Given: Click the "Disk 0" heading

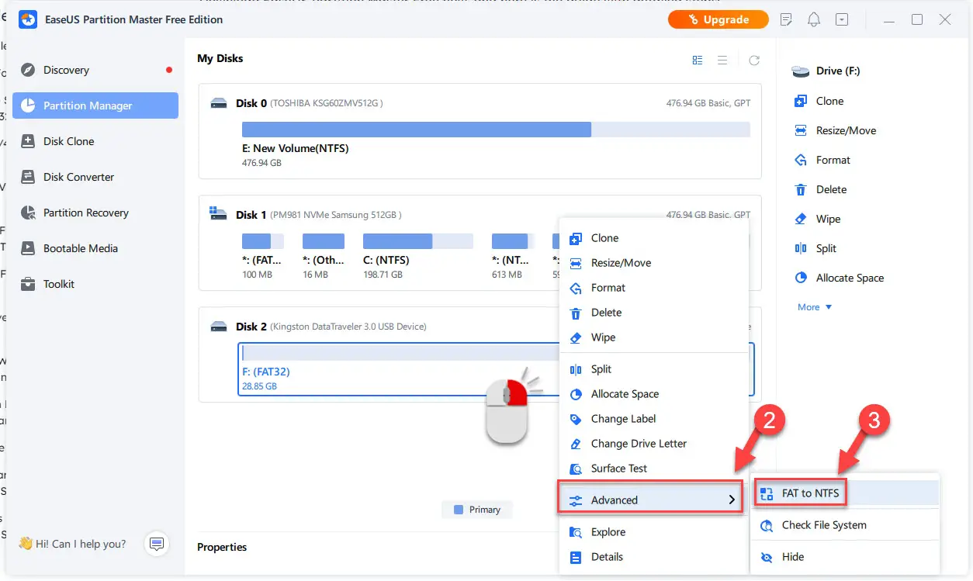Looking at the screenshot, I should (x=251, y=103).
